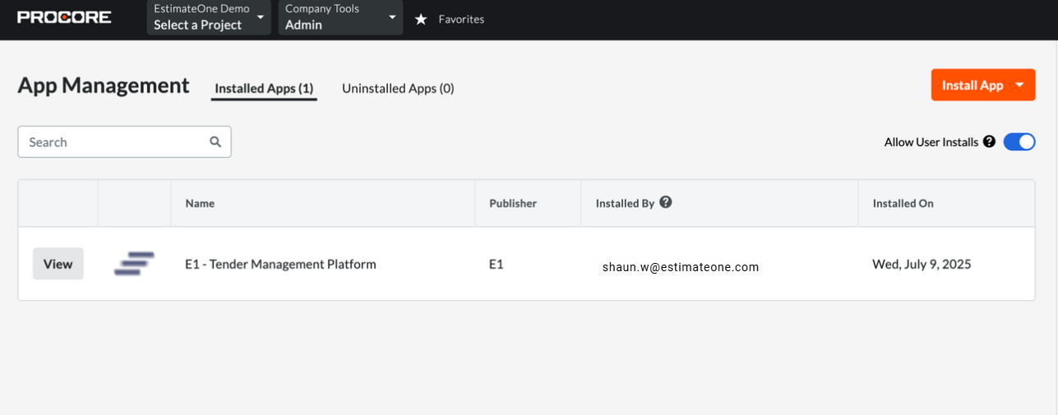Click the Favorites star icon
The image size is (1058, 415).
tap(421, 19)
